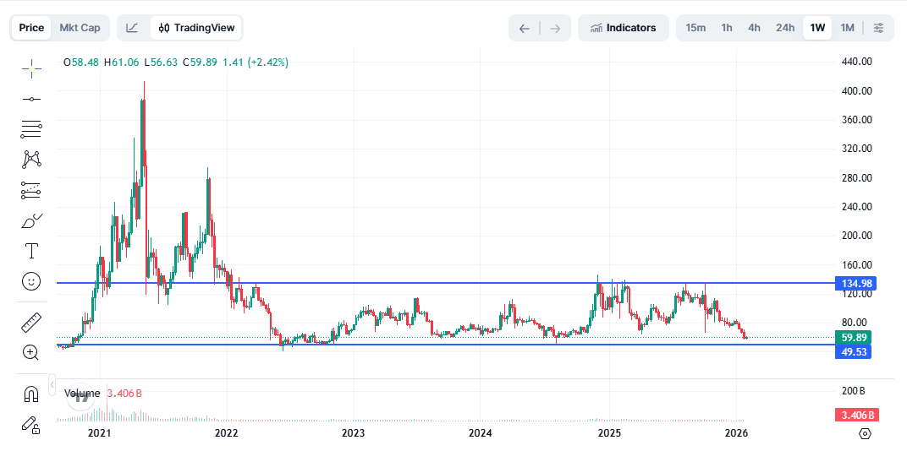
Task: Click the 2023 time axis label
Action: click(353, 433)
